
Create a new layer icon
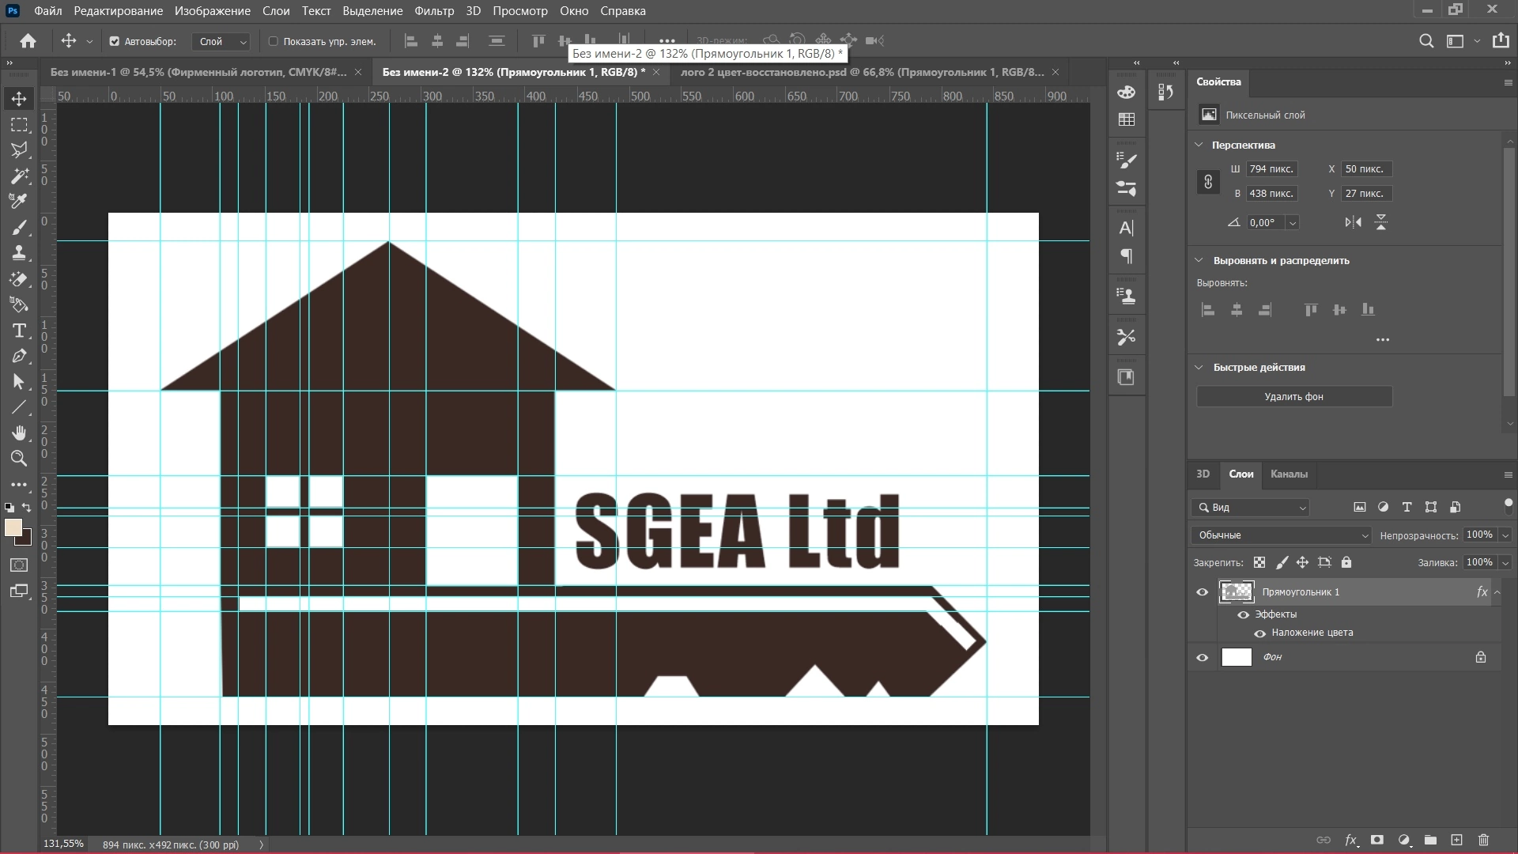(x=1456, y=840)
